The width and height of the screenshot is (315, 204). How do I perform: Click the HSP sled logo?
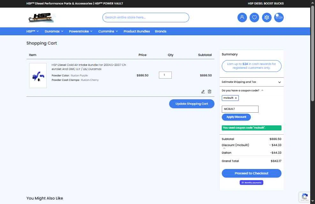coord(42,18)
